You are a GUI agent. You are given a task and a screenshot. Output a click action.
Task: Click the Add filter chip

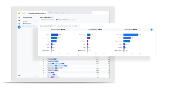coord(73,20)
